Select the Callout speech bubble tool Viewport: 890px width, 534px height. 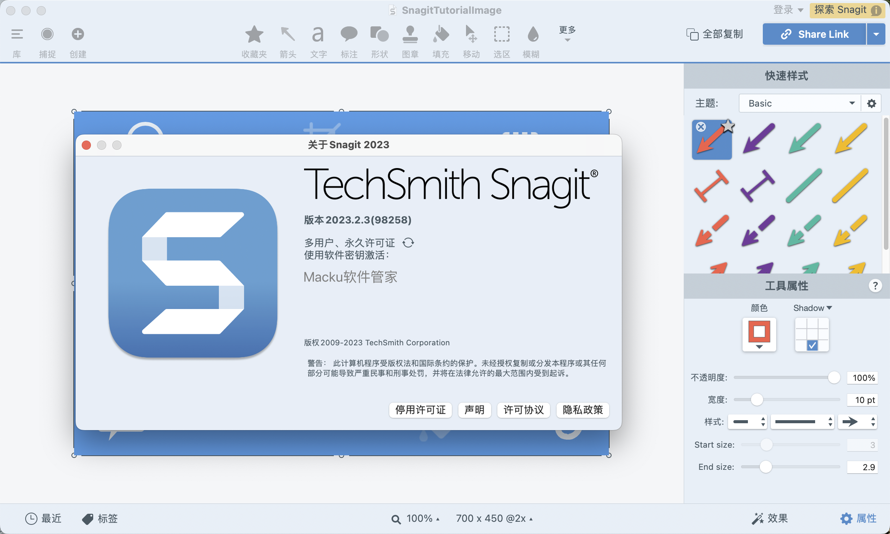click(x=349, y=34)
